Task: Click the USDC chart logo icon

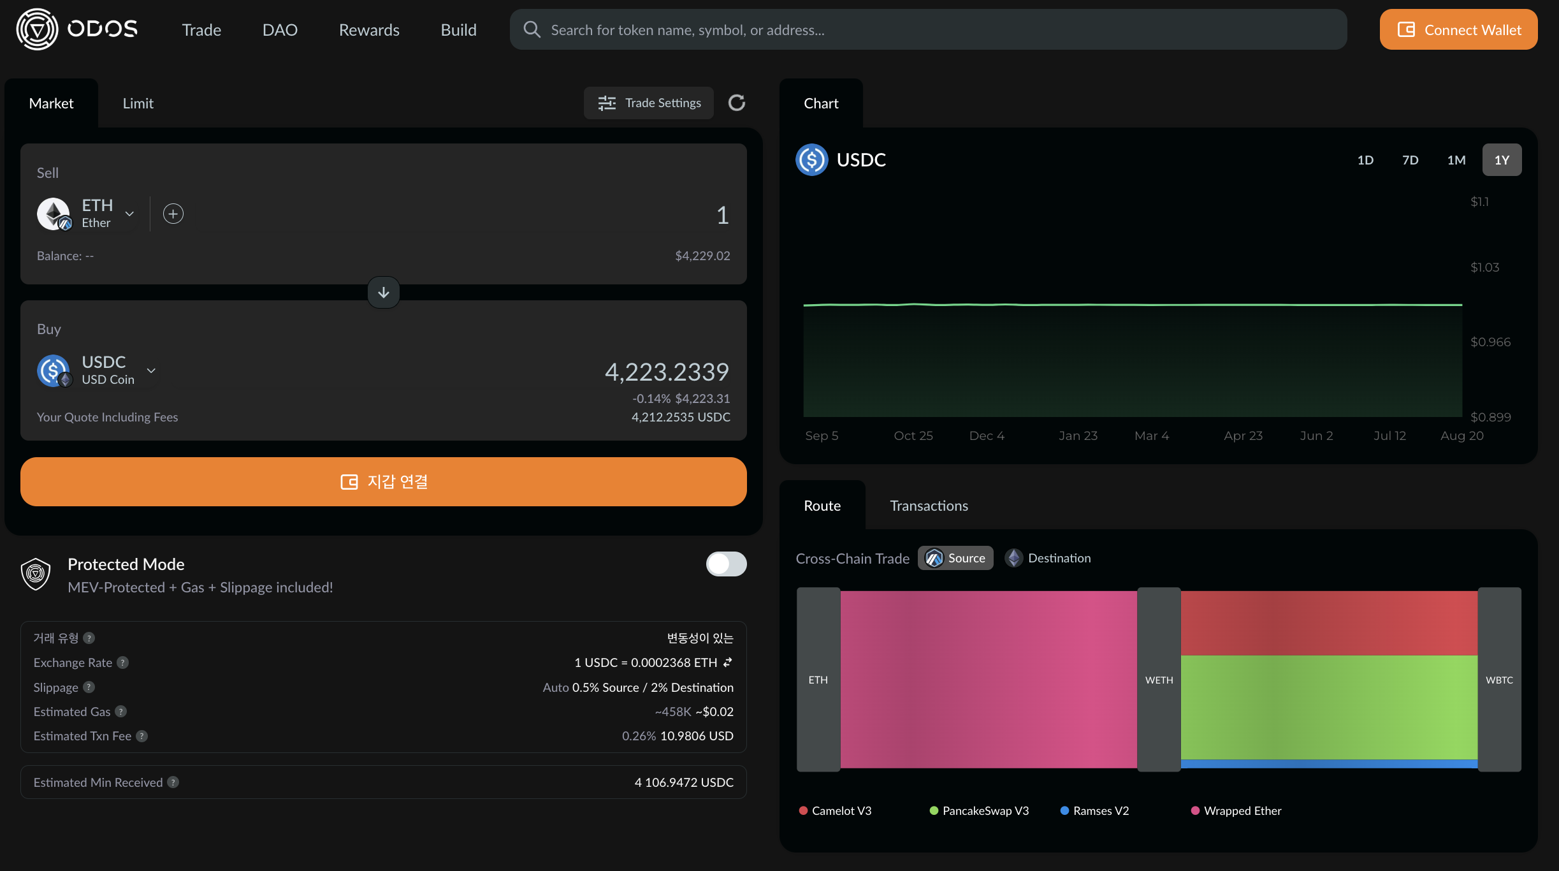Action: 812,159
